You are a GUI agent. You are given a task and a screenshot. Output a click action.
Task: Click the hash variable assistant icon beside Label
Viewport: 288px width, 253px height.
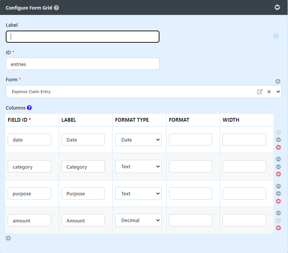point(276,36)
